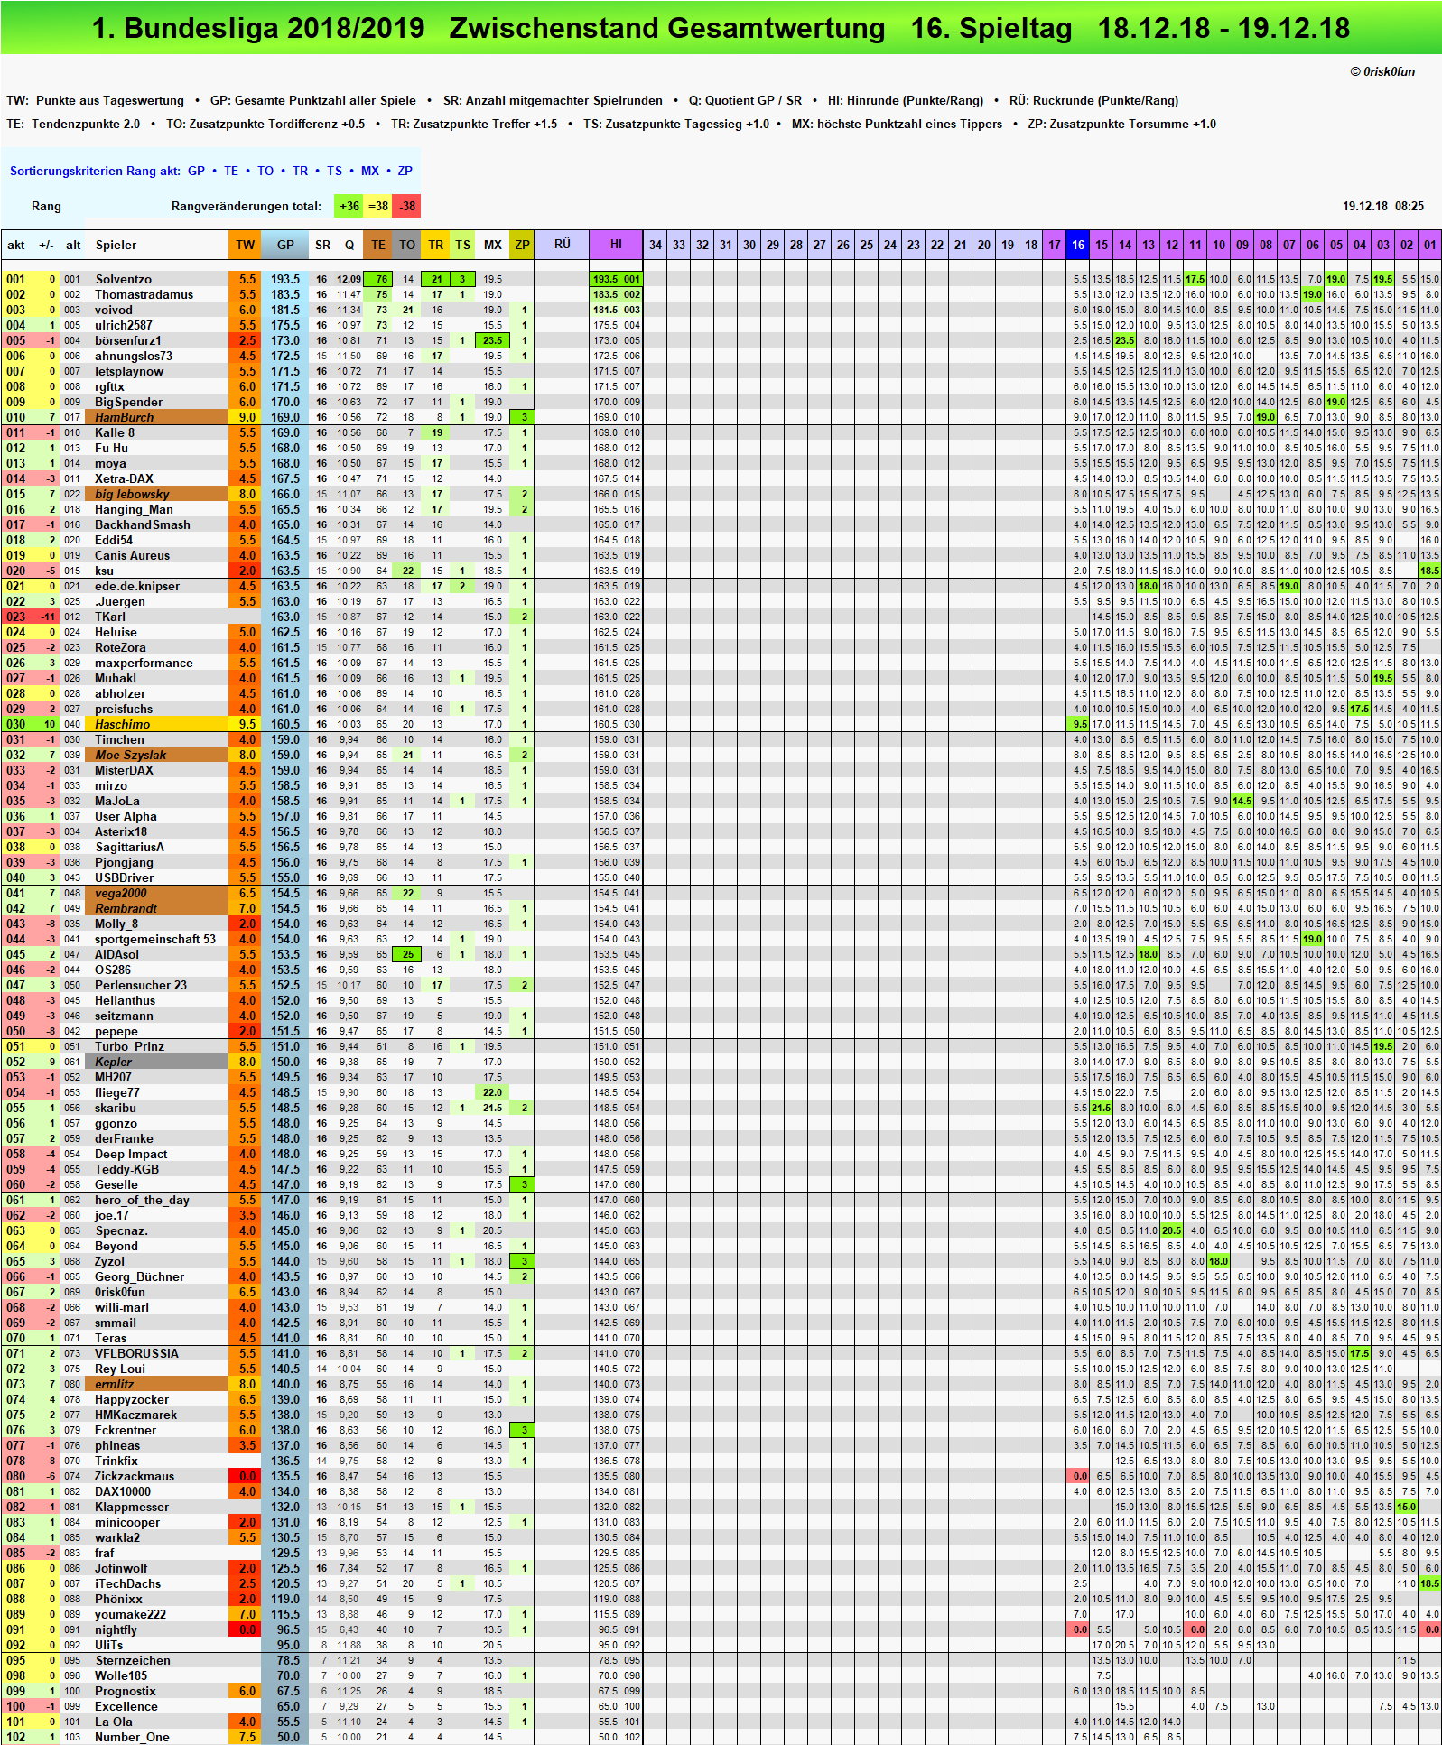Screen dimensions: 1442x1745
Task: Click TKarl's rank change value -11
Action: 47,617
